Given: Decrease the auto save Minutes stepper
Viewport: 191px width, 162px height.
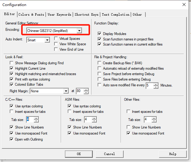Looking at the screenshot, I should [x=156, y=87].
